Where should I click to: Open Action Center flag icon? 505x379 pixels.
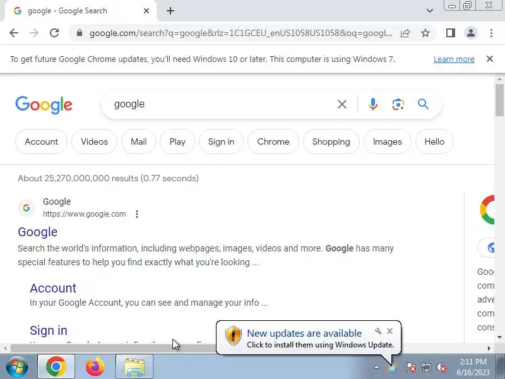point(411,368)
